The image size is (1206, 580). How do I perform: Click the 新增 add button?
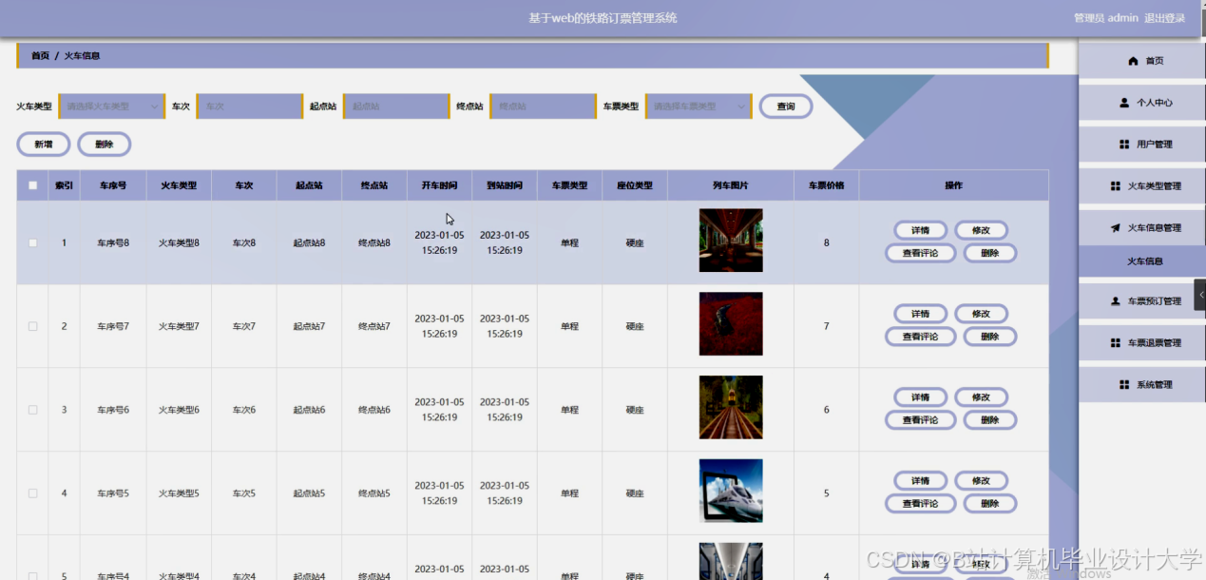tap(44, 145)
